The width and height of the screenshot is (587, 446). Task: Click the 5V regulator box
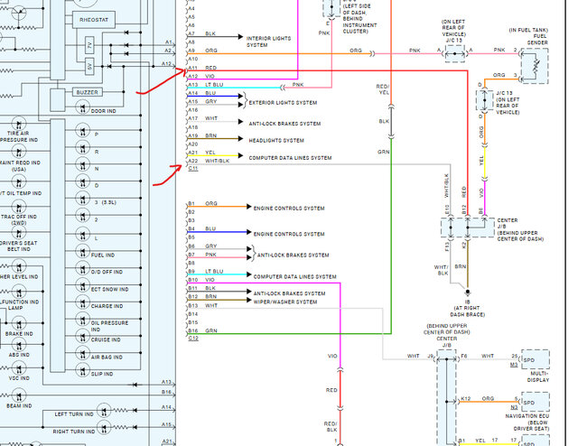pos(89,67)
